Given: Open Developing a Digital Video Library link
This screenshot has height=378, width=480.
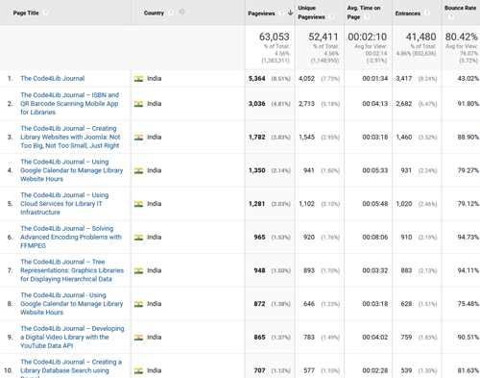Looking at the screenshot, I should 72,337.
